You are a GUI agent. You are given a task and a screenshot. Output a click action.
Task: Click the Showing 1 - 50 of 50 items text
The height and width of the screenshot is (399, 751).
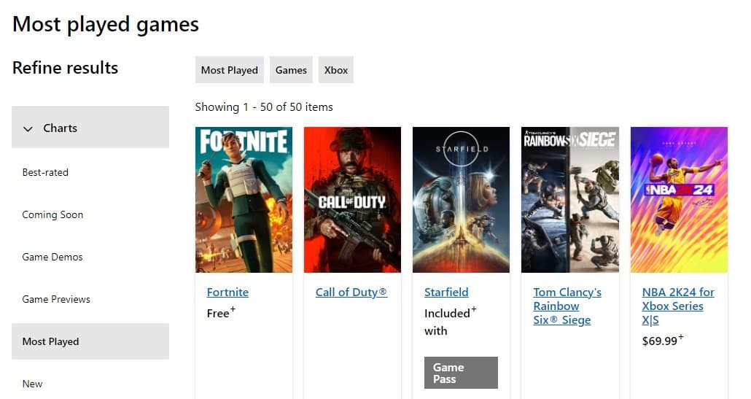pos(264,106)
